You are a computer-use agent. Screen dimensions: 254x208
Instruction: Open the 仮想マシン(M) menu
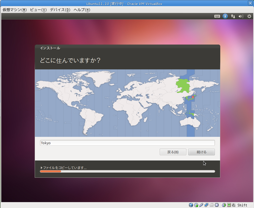[x=14, y=10]
